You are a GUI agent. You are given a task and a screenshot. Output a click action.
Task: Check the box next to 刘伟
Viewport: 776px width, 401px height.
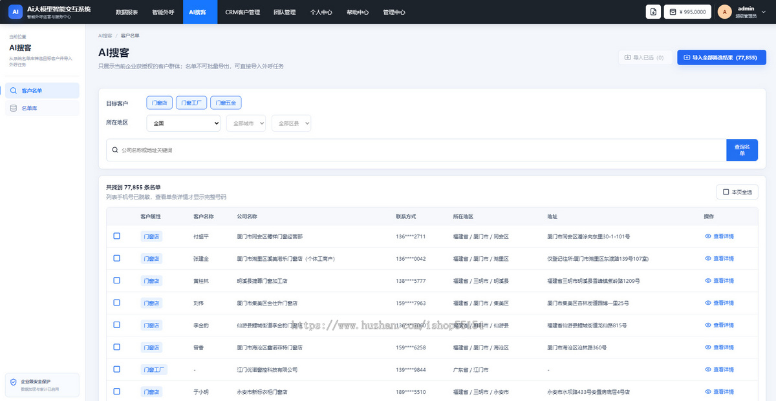click(x=117, y=302)
